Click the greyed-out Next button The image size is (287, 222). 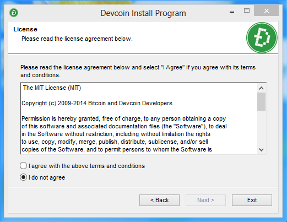coord(205,200)
